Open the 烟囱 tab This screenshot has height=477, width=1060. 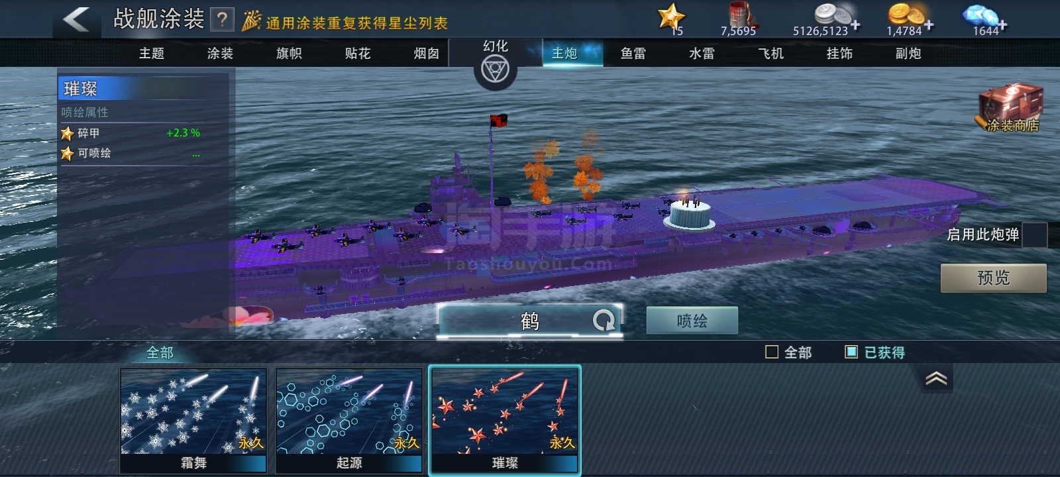point(427,54)
